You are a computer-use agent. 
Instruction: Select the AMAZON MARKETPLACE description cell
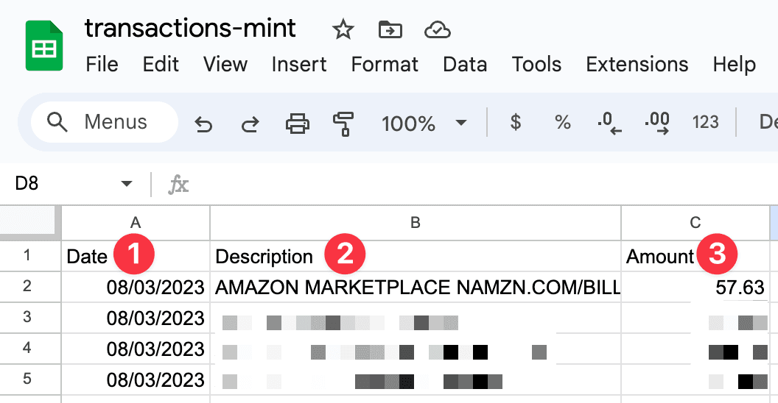point(417,288)
